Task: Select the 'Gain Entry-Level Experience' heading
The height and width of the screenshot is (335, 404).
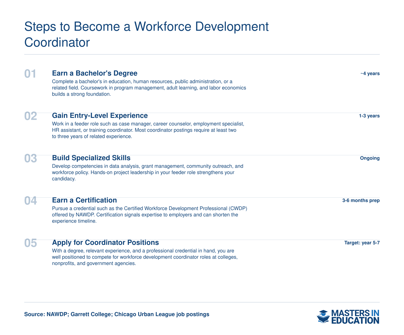Action: click(x=100, y=116)
